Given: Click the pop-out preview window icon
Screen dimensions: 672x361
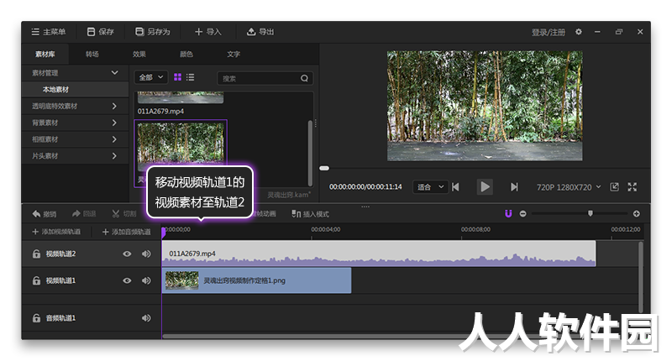Looking at the screenshot, I should tap(614, 186).
